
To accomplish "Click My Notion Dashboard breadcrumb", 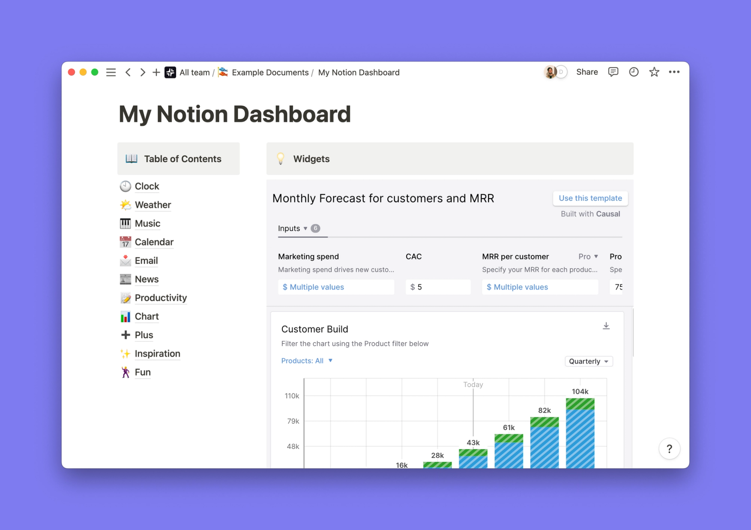I will (x=359, y=72).
